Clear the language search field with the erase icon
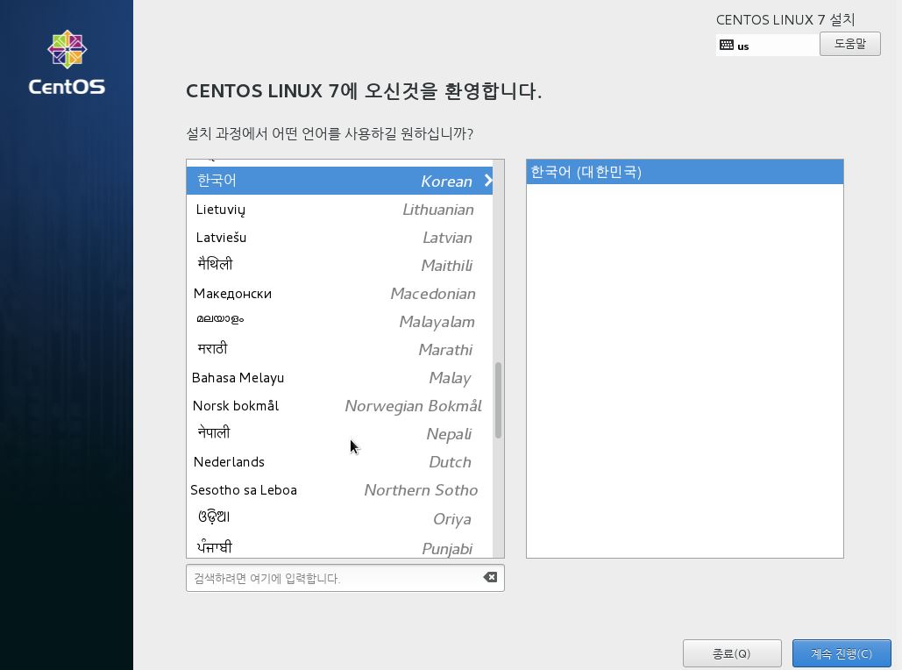The height and width of the screenshot is (670, 902). pyautogui.click(x=490, y=577)
